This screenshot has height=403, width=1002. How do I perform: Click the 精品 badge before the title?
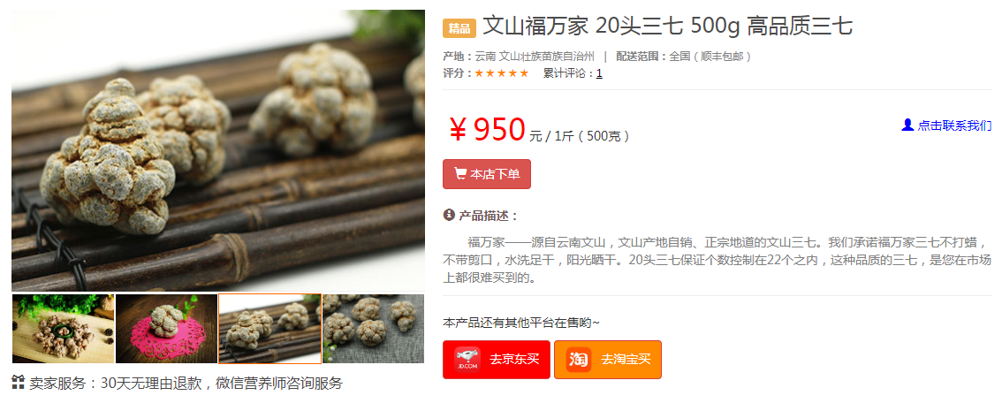coord(459,29)
